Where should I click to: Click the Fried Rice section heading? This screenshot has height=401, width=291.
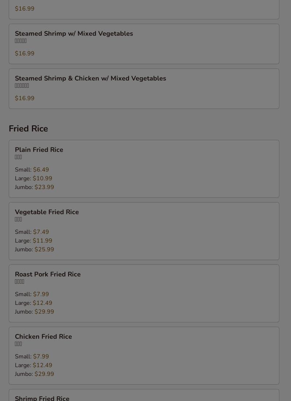point(28,129)
